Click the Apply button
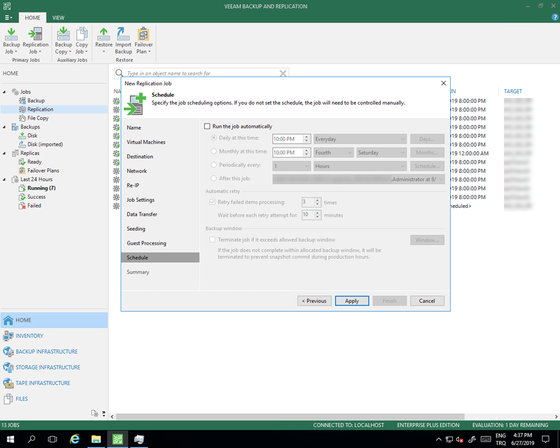The image size is (560, 448). (x=352, y=301)
